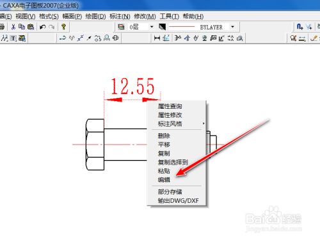Click the yellow key help icon

pos(63,27)
